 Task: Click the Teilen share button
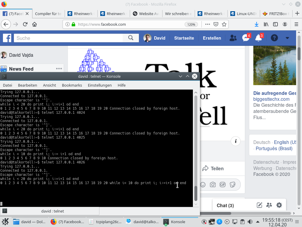[x=213, y=168]
